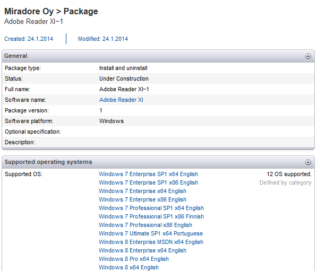Click the Modified 24.1.2014 date text

coord(103,39)
